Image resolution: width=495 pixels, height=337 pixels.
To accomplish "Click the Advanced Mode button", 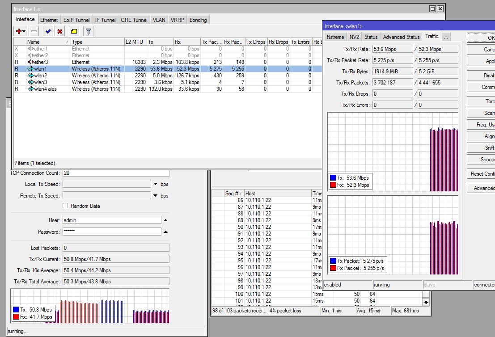I will pos(481,188).
